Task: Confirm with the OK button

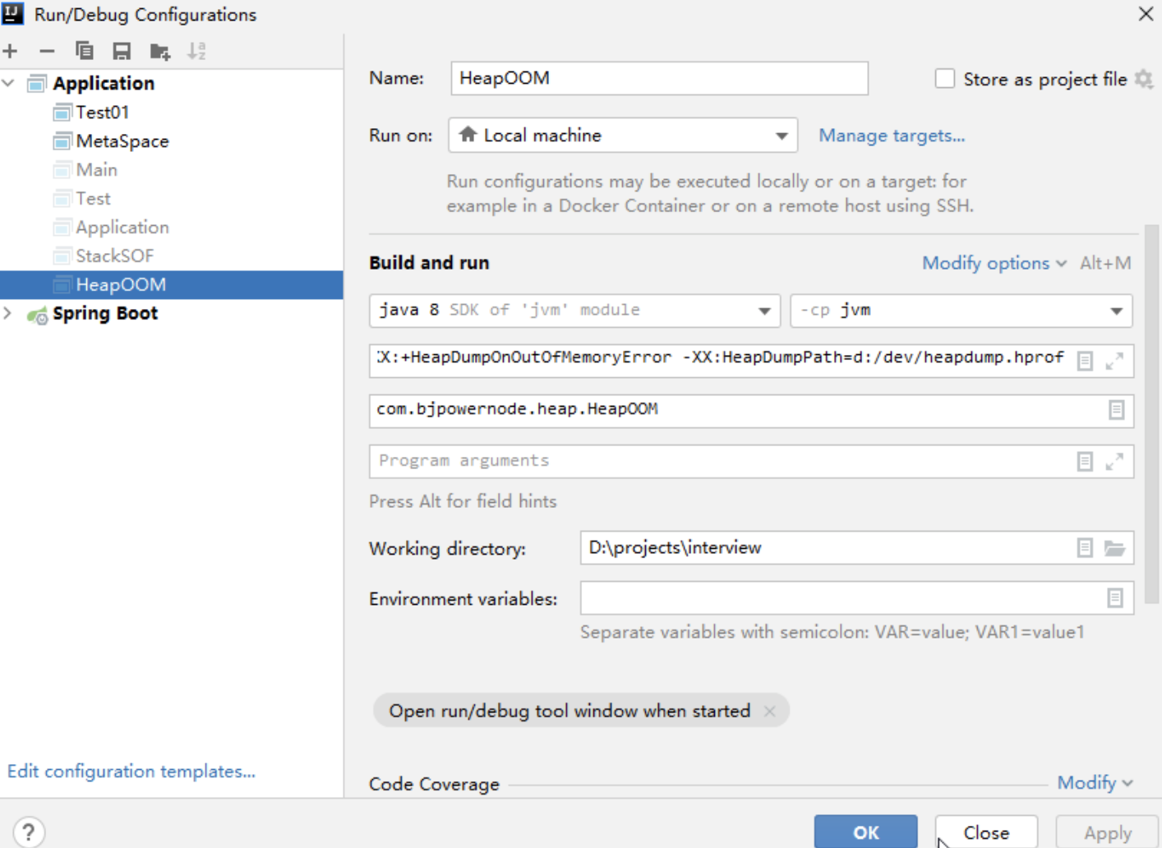Action: [x=865, y=832]
